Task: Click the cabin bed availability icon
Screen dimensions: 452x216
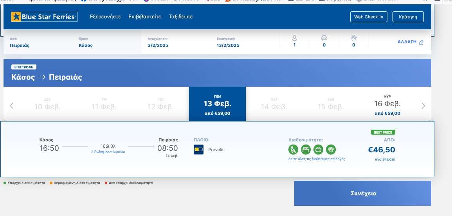Action: click(306, 149)
